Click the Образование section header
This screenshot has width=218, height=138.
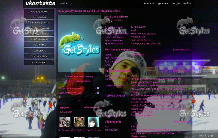(x=113, y=122)
